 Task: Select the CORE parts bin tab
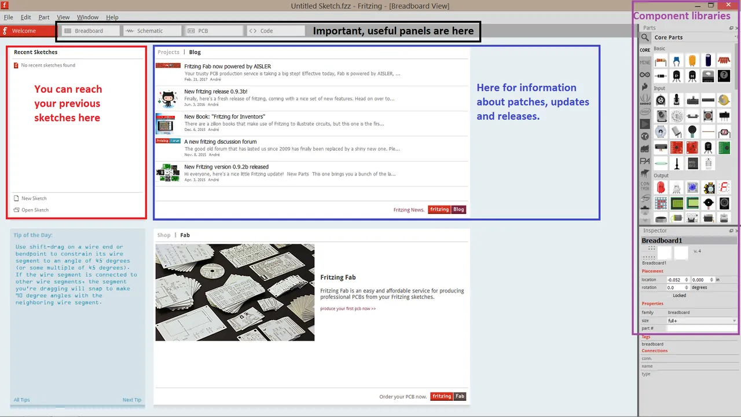(645, 50)
